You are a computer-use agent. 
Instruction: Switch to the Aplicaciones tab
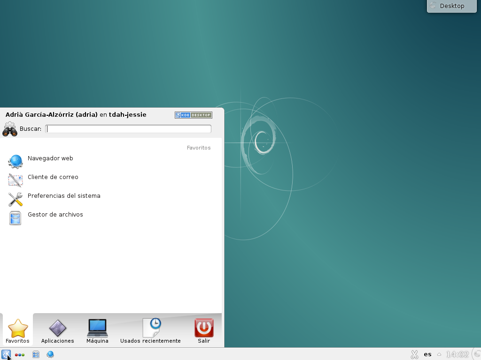tap(58, 331)
